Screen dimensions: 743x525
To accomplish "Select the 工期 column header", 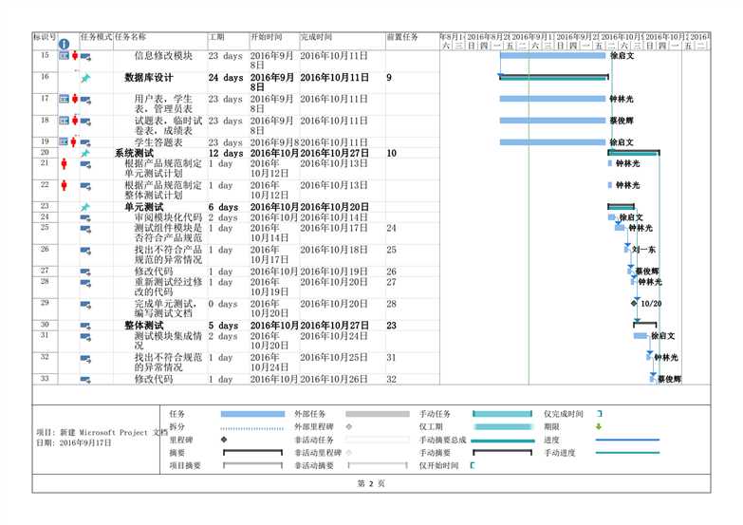I will click(216, 37).
